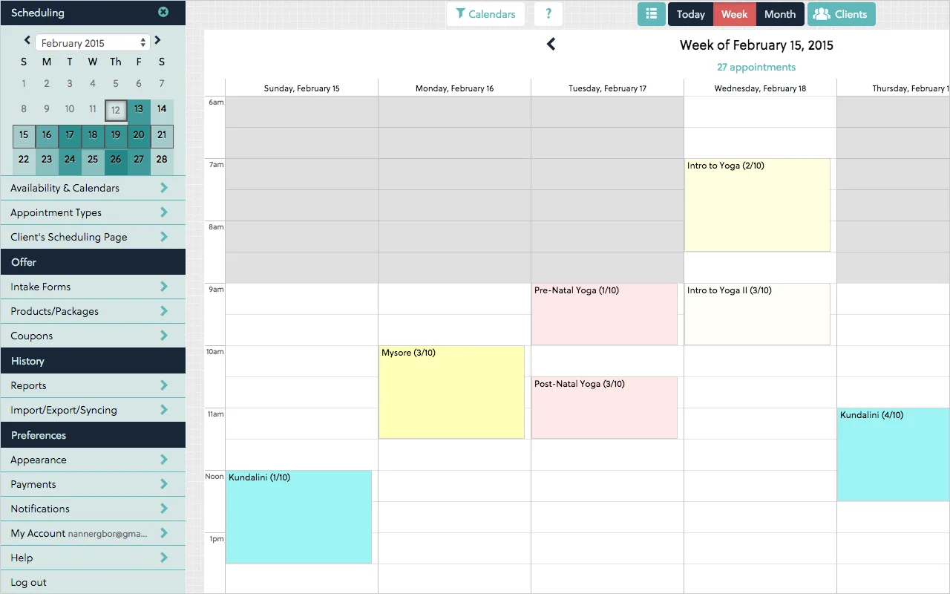Open the Pre-Natal Yoga (1/10) class

[x=604, y=314]
